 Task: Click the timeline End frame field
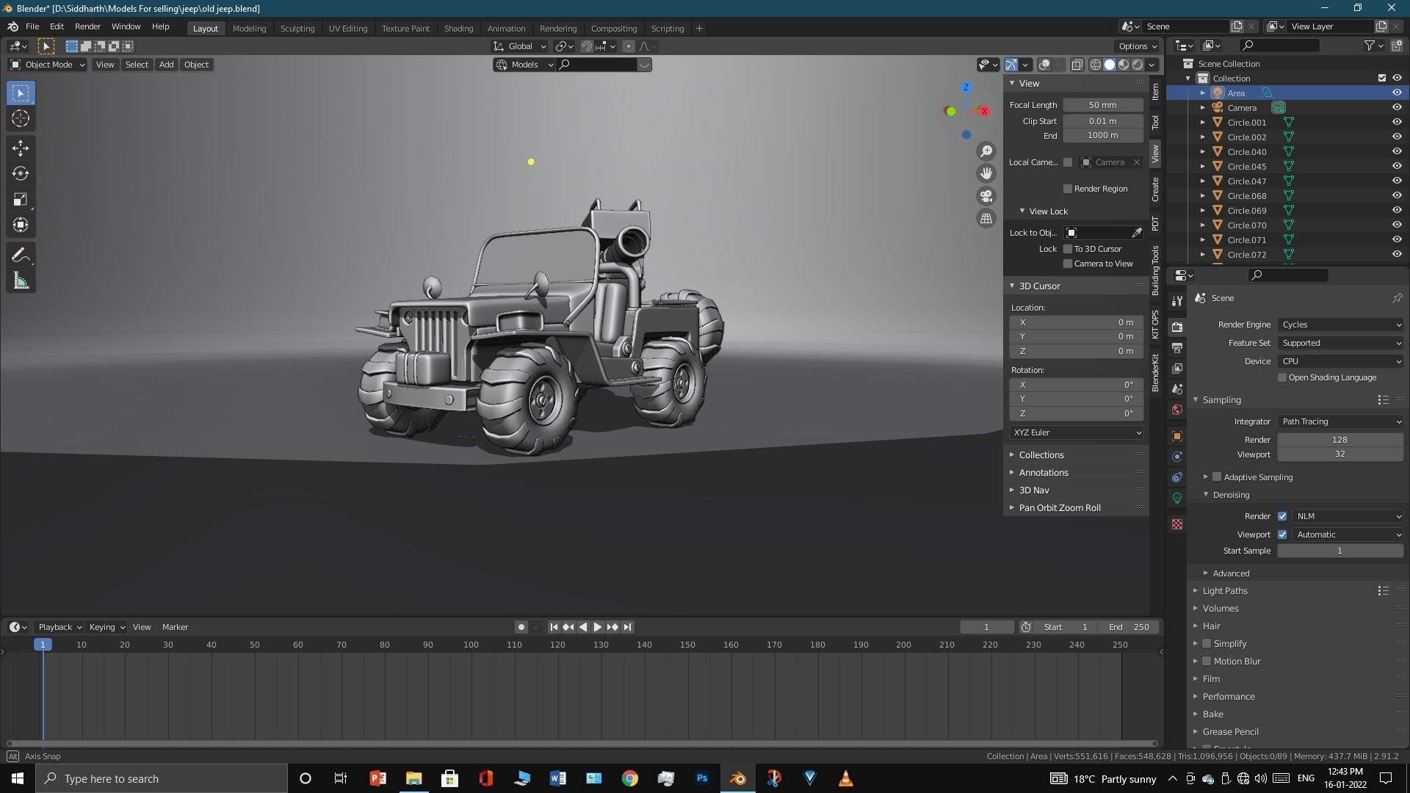(x=1129, y=627)
